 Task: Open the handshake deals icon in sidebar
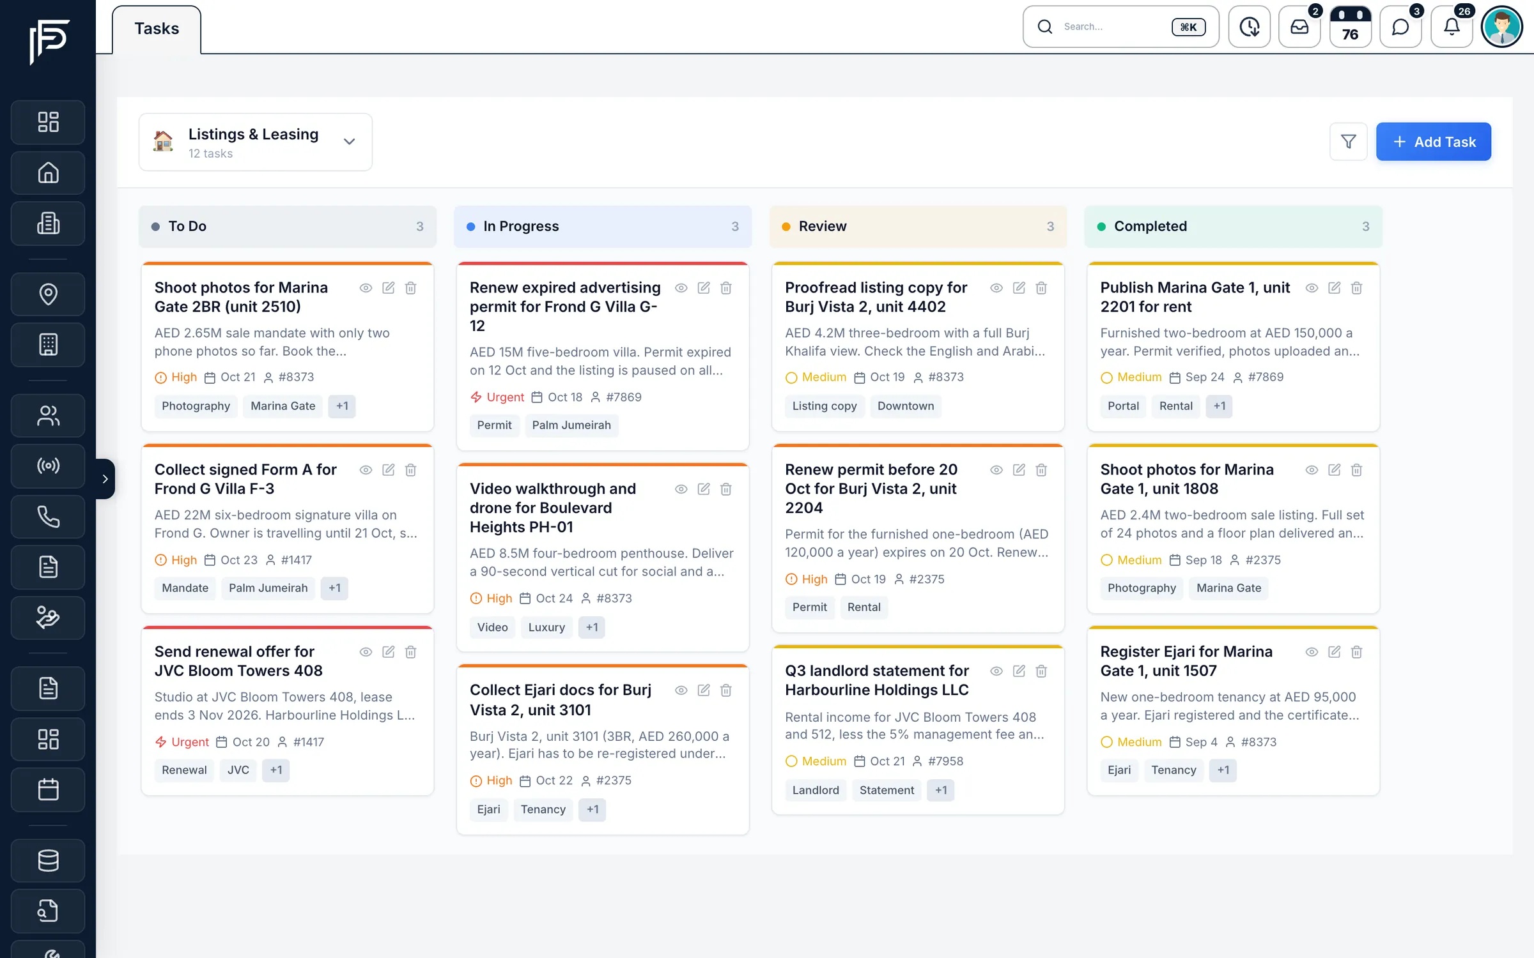pyautogui.click(x=48, y=618)
